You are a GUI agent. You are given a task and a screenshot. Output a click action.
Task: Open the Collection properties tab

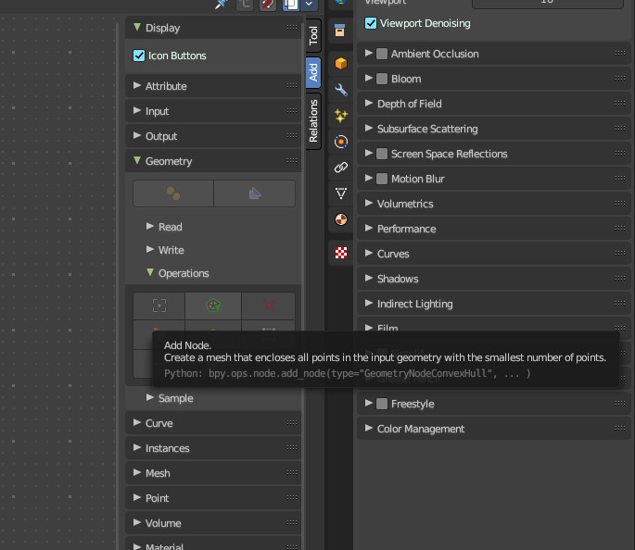coord(340,31)
